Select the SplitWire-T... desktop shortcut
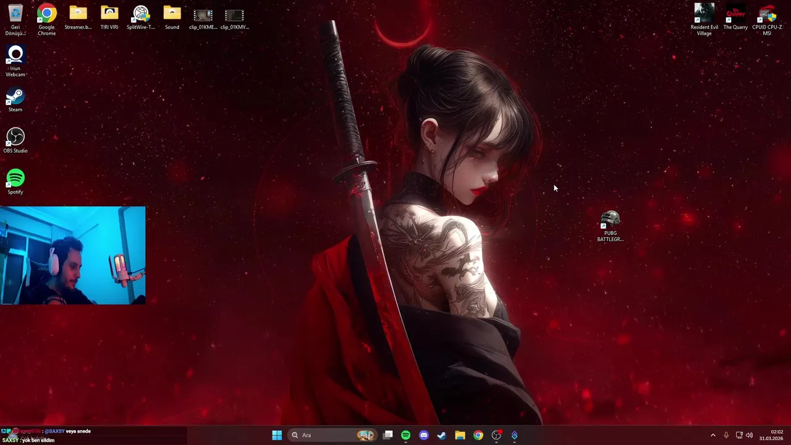Viewport: 791px width, 445px height. point(141,17)
